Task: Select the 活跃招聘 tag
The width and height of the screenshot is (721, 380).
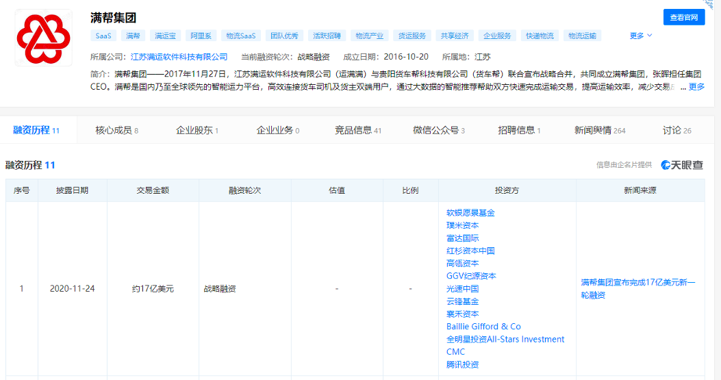Action: point(327,36)
